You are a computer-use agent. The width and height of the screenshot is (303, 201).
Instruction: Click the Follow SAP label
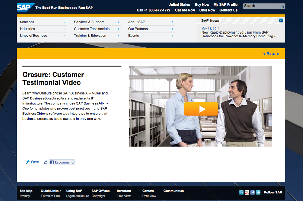(x=273, y=192)
